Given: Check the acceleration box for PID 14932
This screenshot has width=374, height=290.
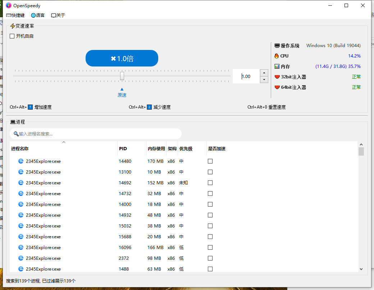Looking at the screenshot, I should [210, 215].
